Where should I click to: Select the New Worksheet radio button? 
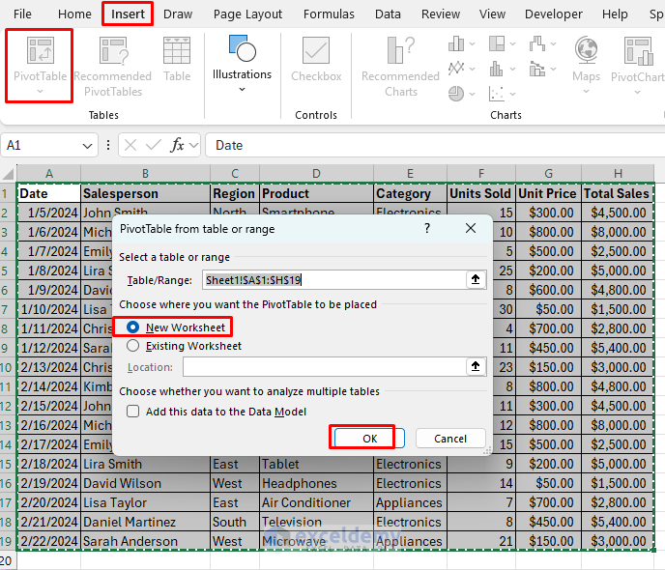[133, 328]
